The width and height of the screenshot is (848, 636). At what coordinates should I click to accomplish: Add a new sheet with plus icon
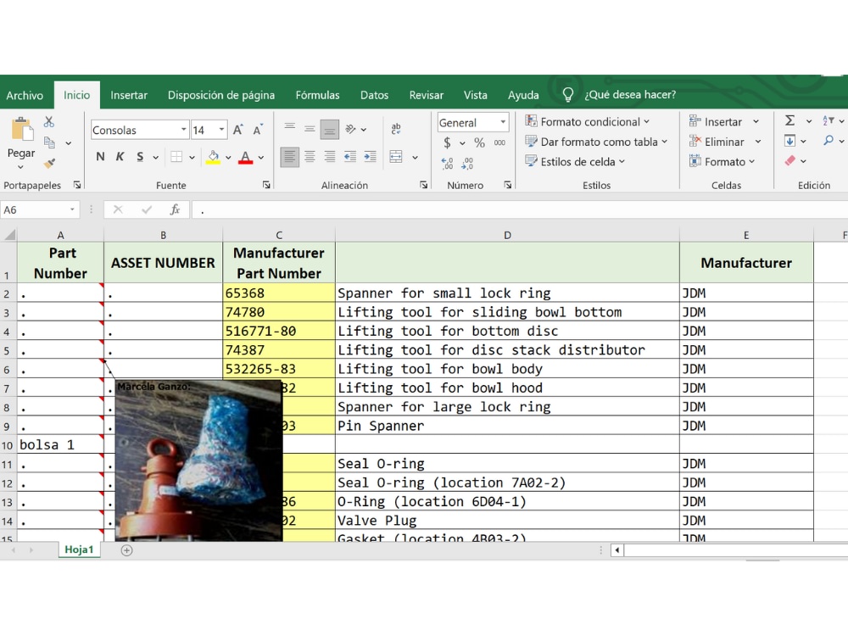pos(126,550)
